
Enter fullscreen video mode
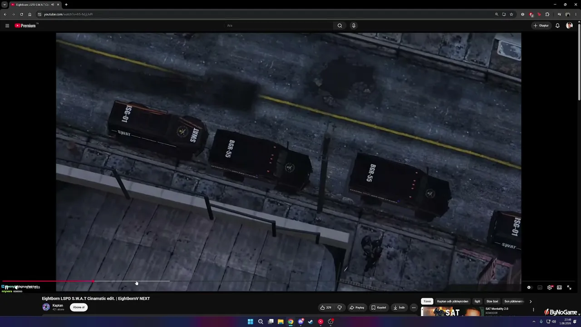pos(569,287)
